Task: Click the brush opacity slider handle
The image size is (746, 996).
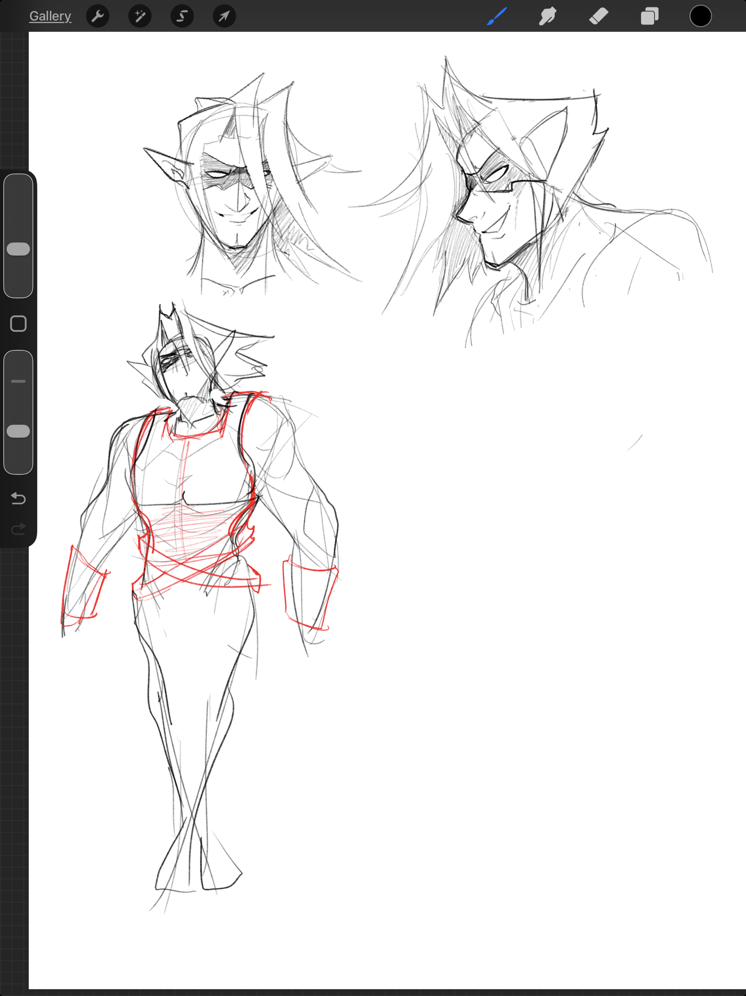Action: 18,431
